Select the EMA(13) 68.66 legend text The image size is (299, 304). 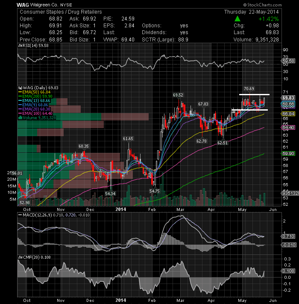tap(36, 101)
